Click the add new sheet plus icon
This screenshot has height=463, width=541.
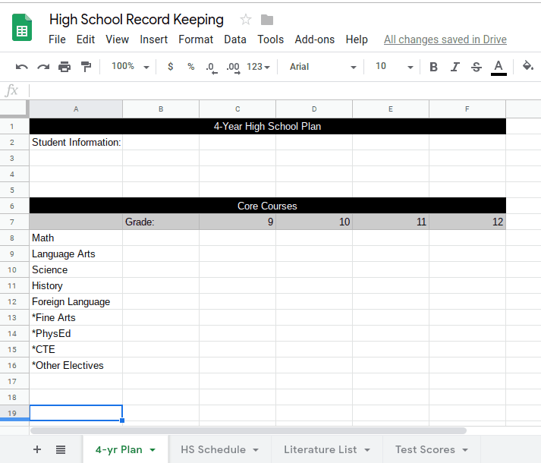click(37, 449)
